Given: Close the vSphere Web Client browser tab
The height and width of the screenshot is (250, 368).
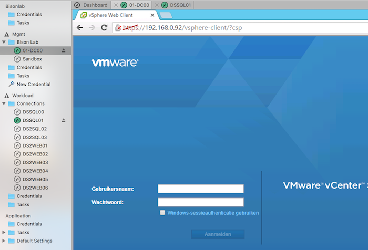Looking at the screenshot, I should click(x=154, y=15).
